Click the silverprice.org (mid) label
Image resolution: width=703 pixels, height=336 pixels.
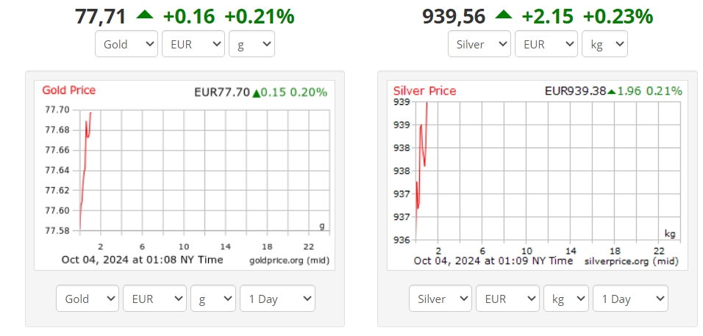coord(631,261)
